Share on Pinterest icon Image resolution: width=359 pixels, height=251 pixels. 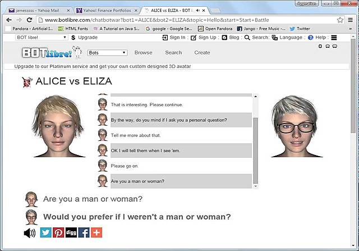tap(58, 232)
